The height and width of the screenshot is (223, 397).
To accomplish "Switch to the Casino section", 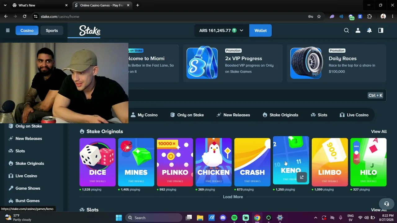I will (x=27, y=30).
